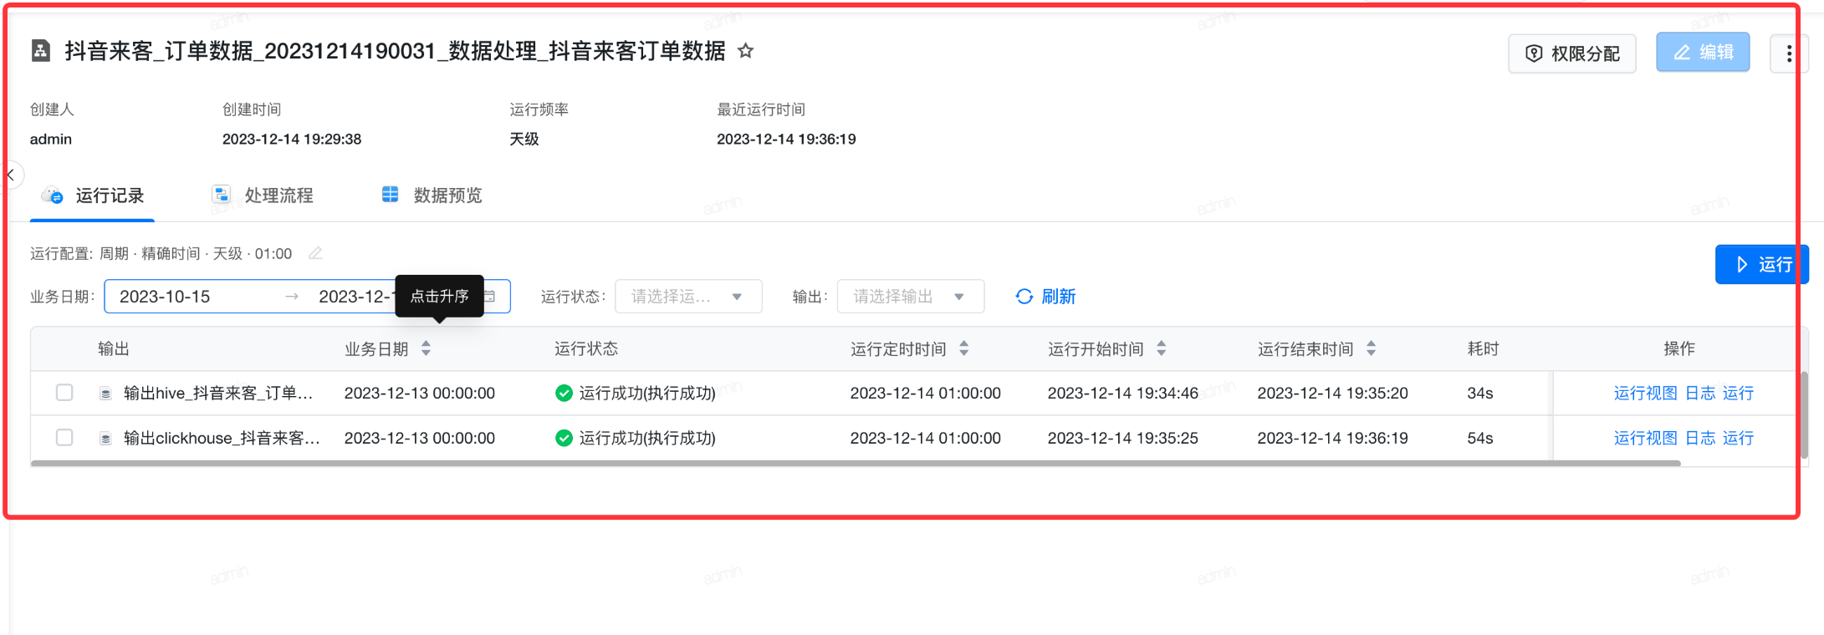The image size is (1824, 635).
Task: Open 日志 for clickhouse row
Action: (1700, 438)
